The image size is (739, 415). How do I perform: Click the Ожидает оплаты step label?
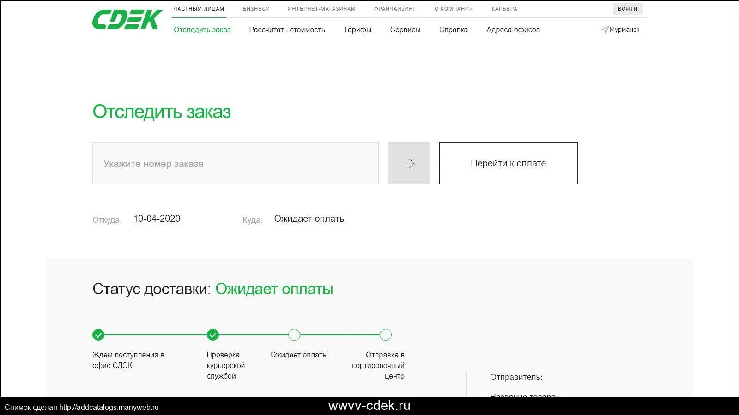pyautogui.click(x=299, y=355)
